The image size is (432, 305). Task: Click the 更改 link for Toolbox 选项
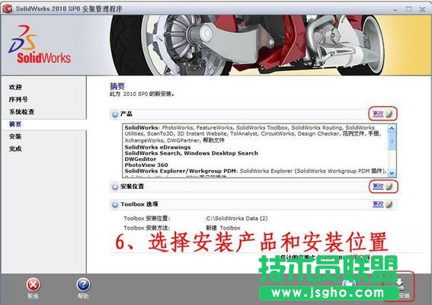pos(378,204)
